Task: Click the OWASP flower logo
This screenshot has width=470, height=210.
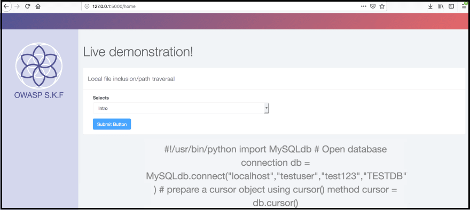Action: (x=39, y=66)
